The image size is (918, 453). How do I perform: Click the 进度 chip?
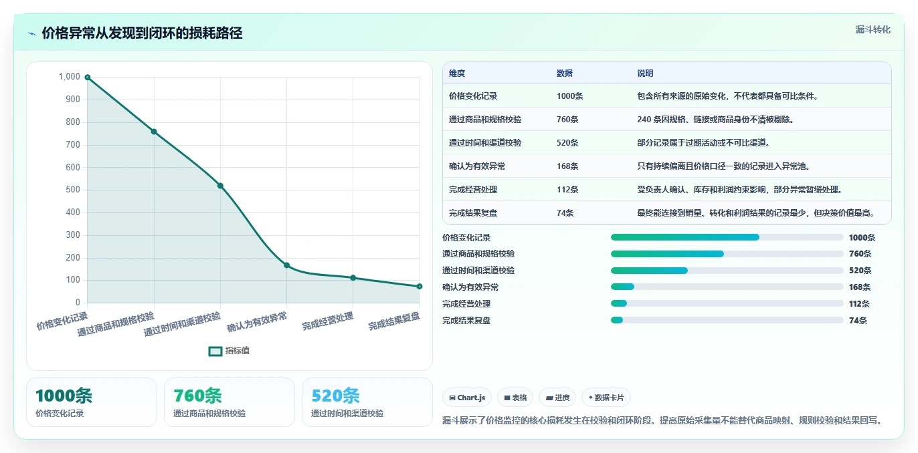point(557,398)
